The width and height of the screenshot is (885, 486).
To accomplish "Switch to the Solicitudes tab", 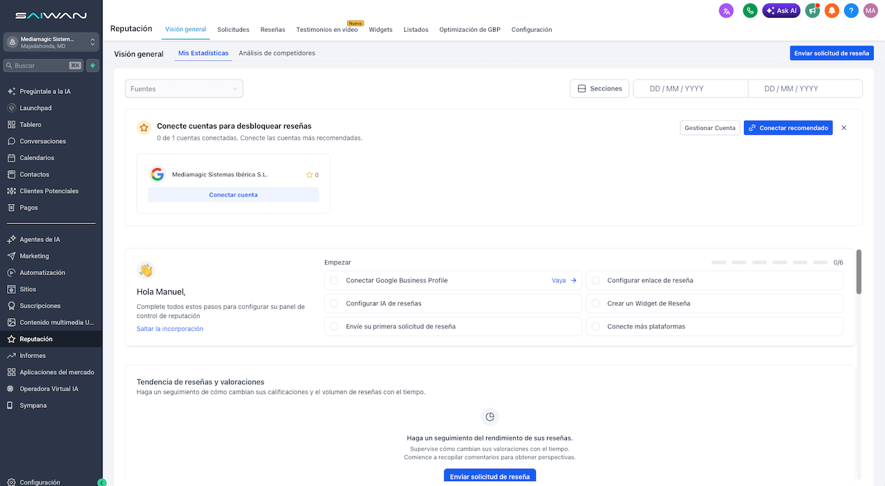I will [x=233, y=30].
